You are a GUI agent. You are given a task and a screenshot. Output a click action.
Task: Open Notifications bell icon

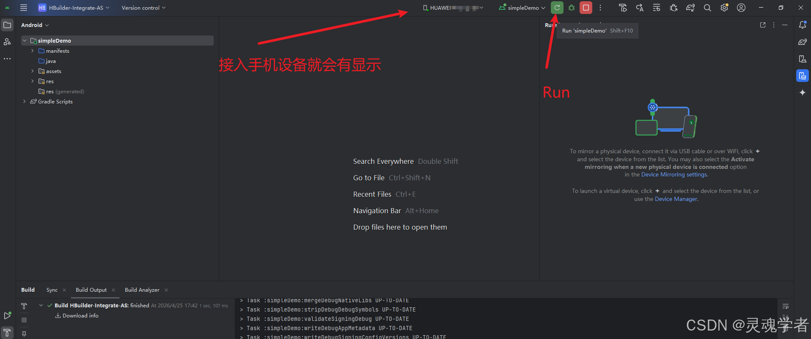click(803, 25)
